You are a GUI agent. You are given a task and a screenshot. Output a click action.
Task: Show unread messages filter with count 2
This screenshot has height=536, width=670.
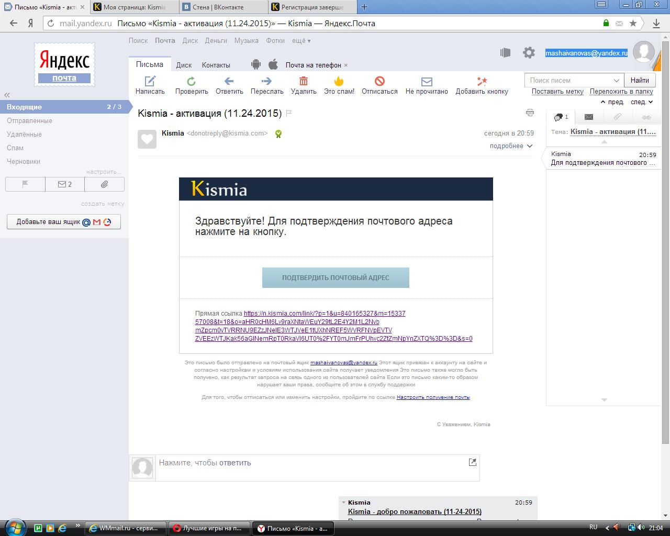pos(65,184)
